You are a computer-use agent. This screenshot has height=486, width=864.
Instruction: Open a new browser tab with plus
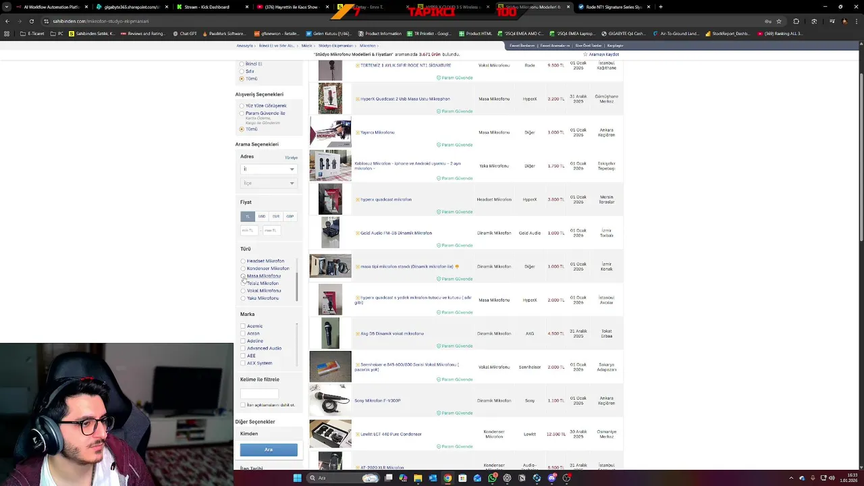660,7
